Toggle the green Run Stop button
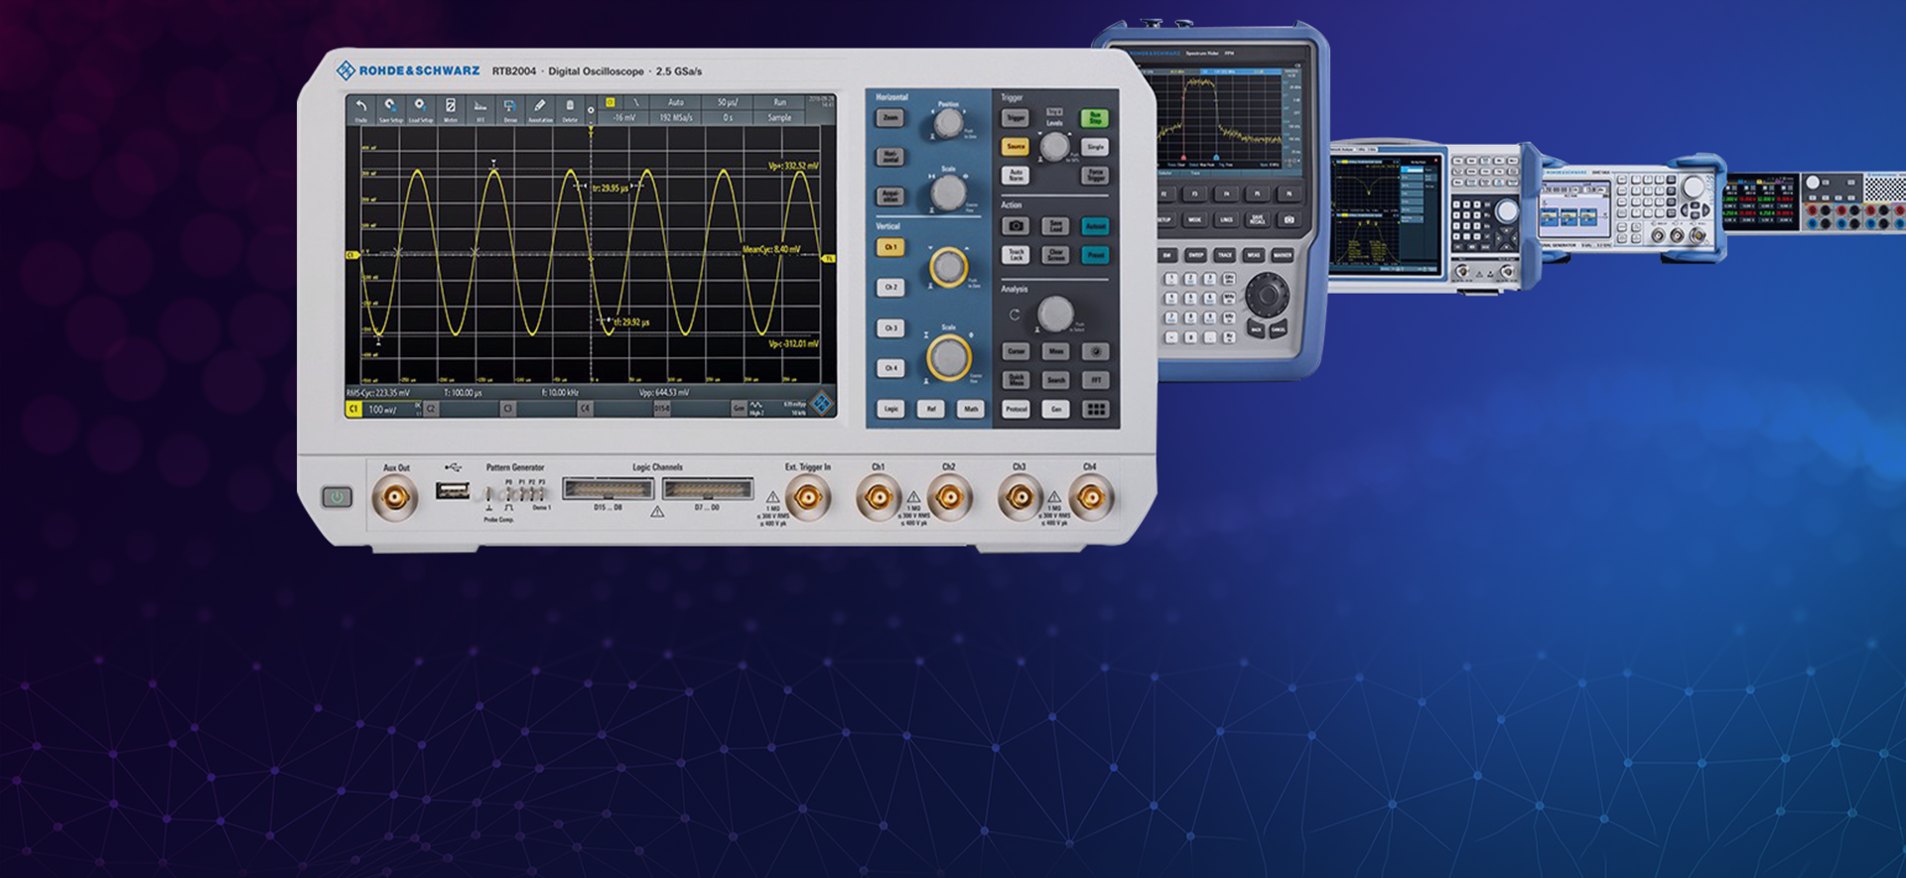The height and width of the screenshot is (878, 1906). pos(1094,118)
